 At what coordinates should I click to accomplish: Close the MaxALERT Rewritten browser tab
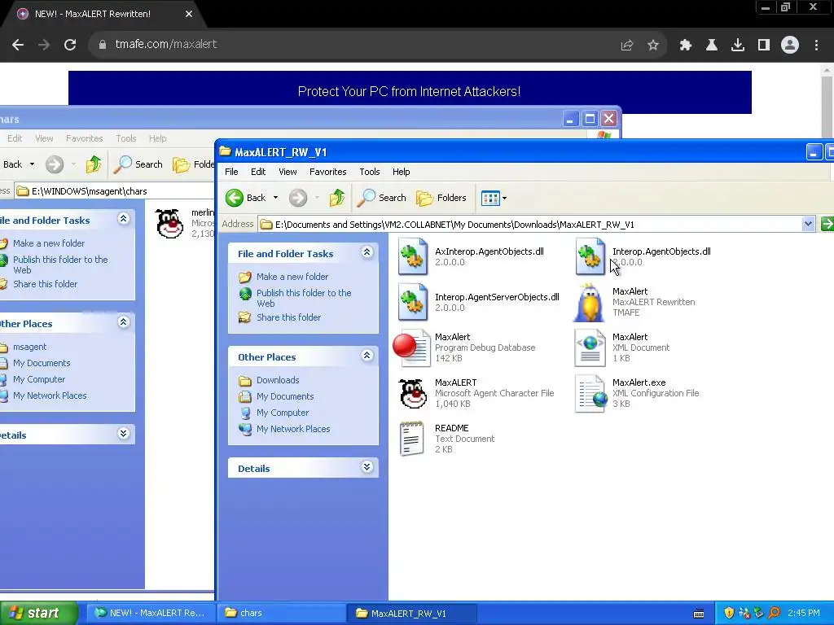(x=189, y=14)
